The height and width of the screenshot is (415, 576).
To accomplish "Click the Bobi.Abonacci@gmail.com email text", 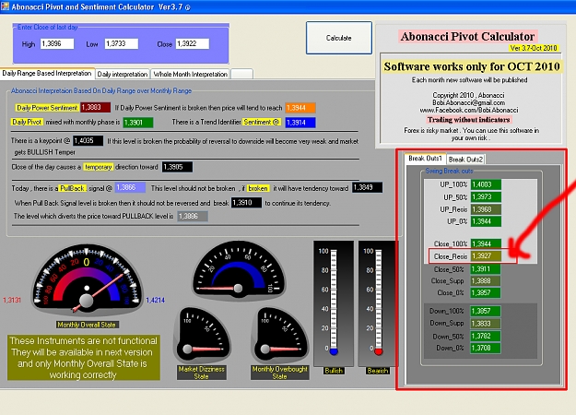I will pos(469,102).
